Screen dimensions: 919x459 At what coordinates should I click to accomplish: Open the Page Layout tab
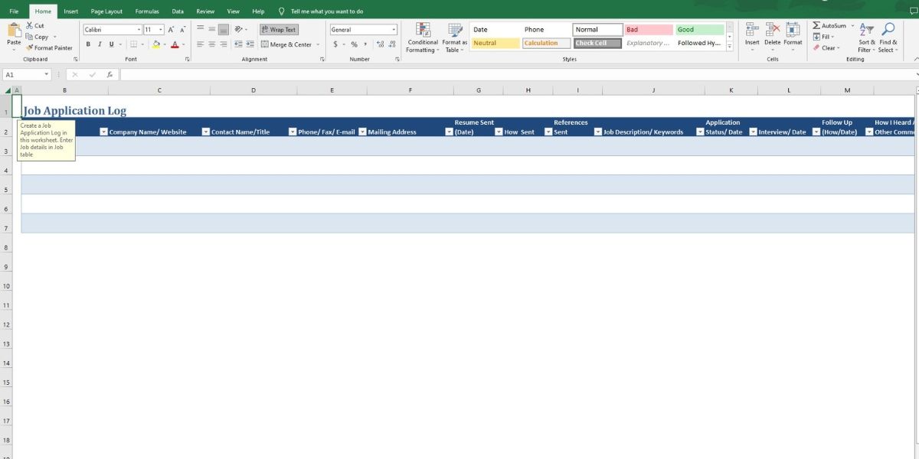(106, 11)
